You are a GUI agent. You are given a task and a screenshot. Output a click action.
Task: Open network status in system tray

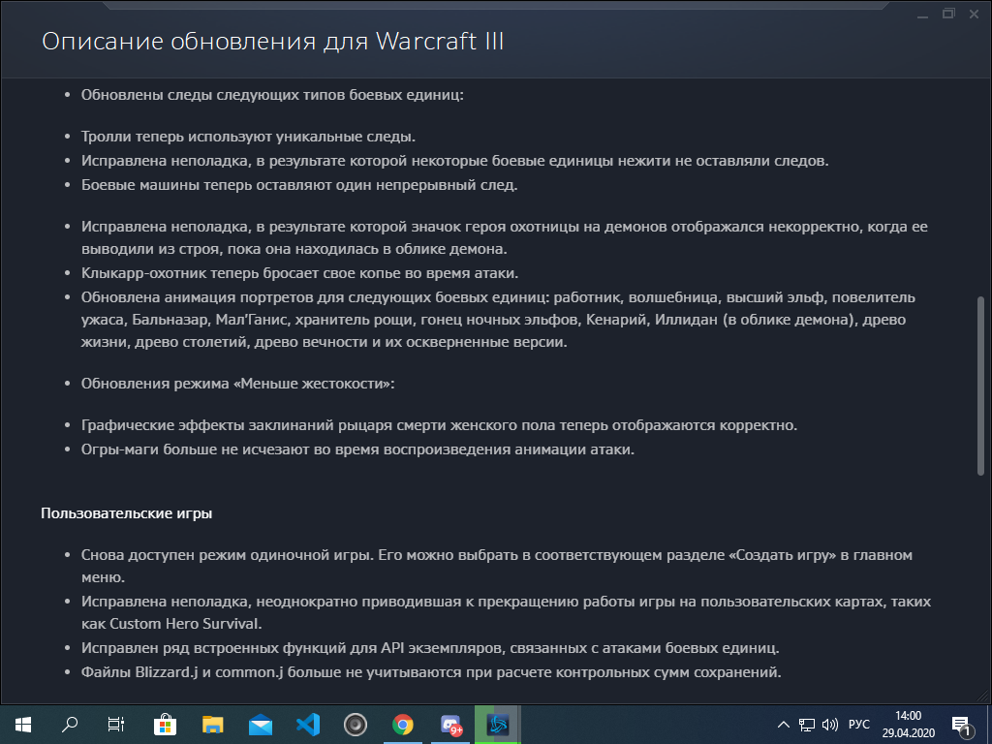806,725
